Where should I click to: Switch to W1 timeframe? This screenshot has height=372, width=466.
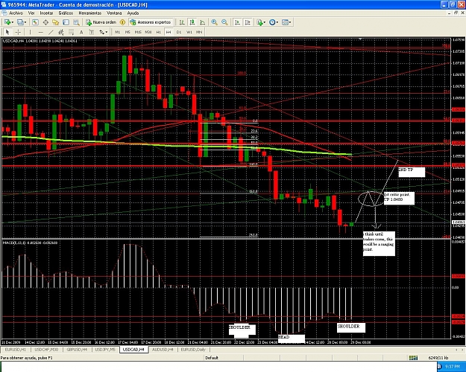point(189,32)
